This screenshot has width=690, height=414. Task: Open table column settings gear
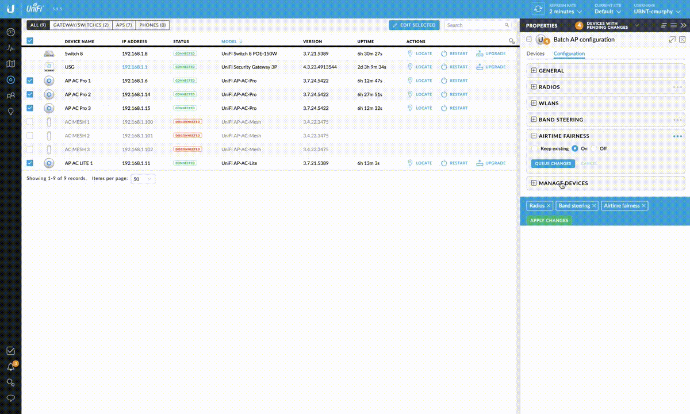pyautogui.click(x=512, y=41)
